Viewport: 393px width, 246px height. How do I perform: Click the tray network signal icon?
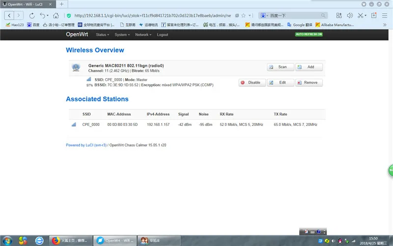pyautogui.click(x=353, y=241)
